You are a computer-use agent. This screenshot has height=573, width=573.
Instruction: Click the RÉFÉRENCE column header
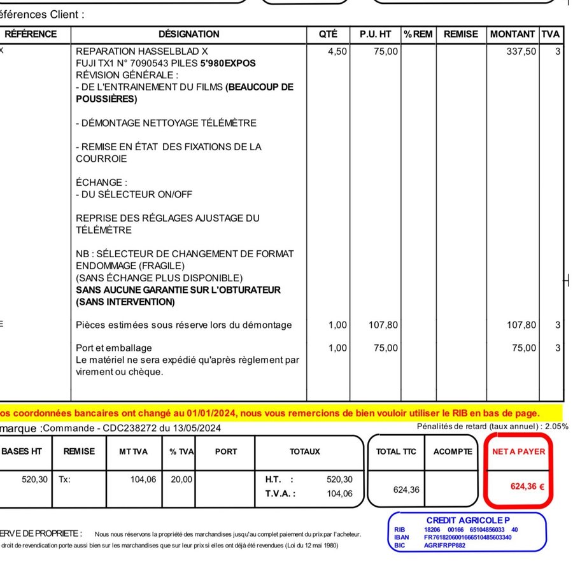pos(31,34)
